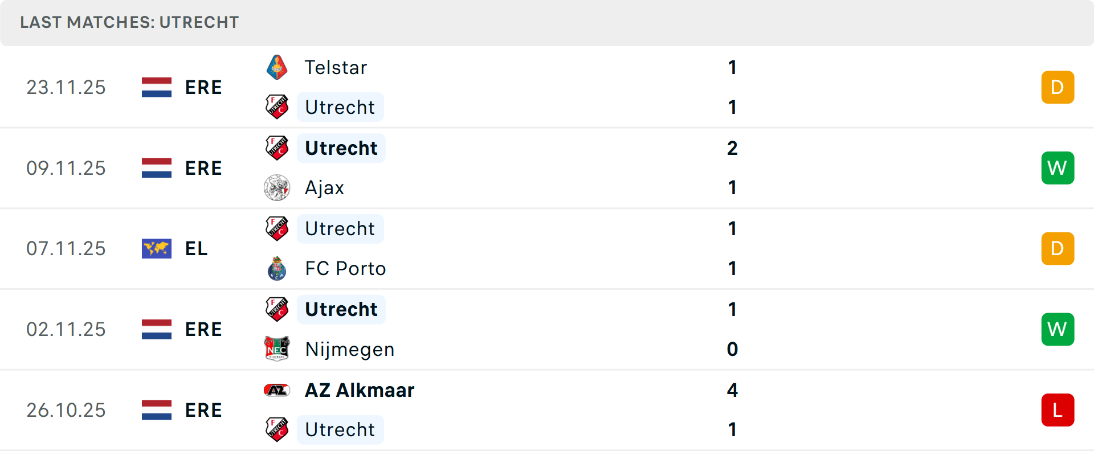Open the NEC Nijmegen club badge
Screen dimensions: 1094x451
click(x=277, y=349)
